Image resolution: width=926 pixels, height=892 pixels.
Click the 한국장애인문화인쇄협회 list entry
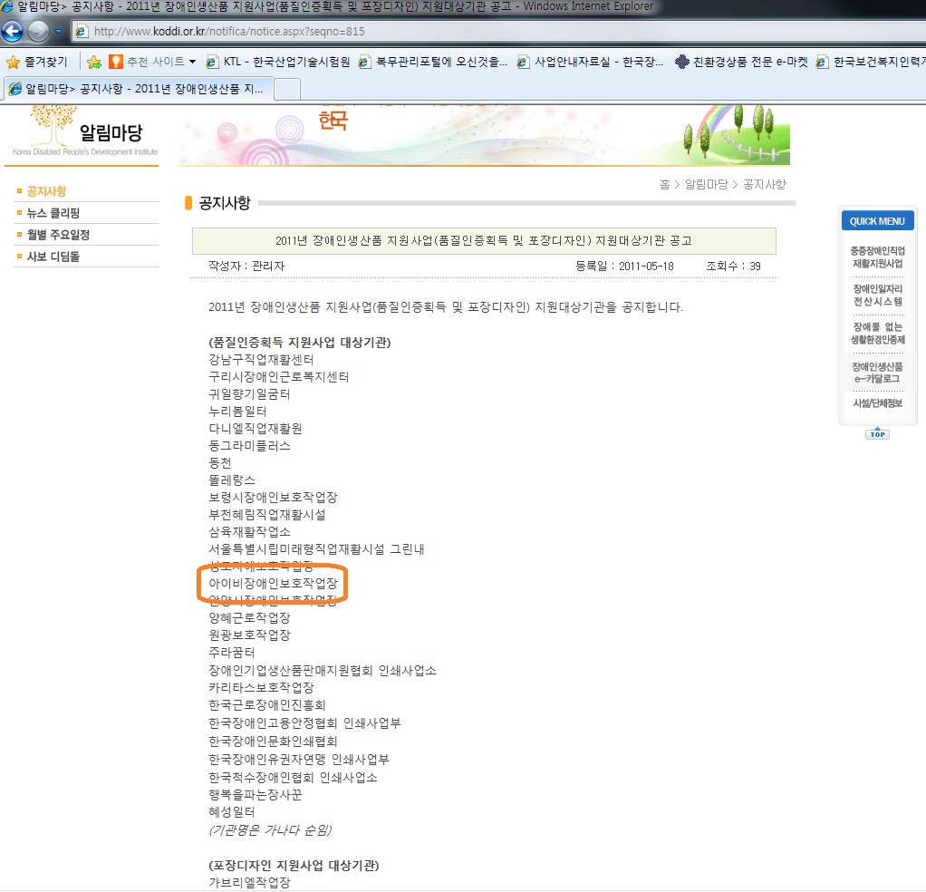click(x=273, y=742)
